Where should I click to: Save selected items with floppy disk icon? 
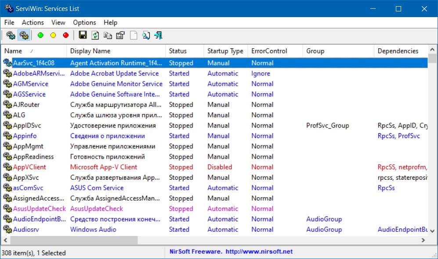click(83, 35)
